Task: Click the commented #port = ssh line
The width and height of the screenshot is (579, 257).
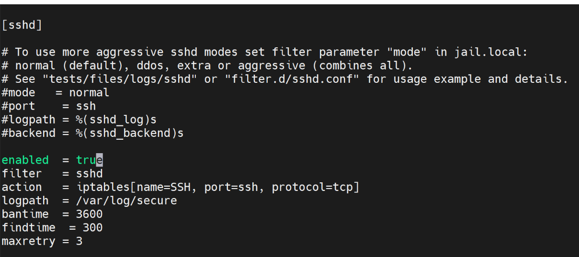Action: pos(48,106)
